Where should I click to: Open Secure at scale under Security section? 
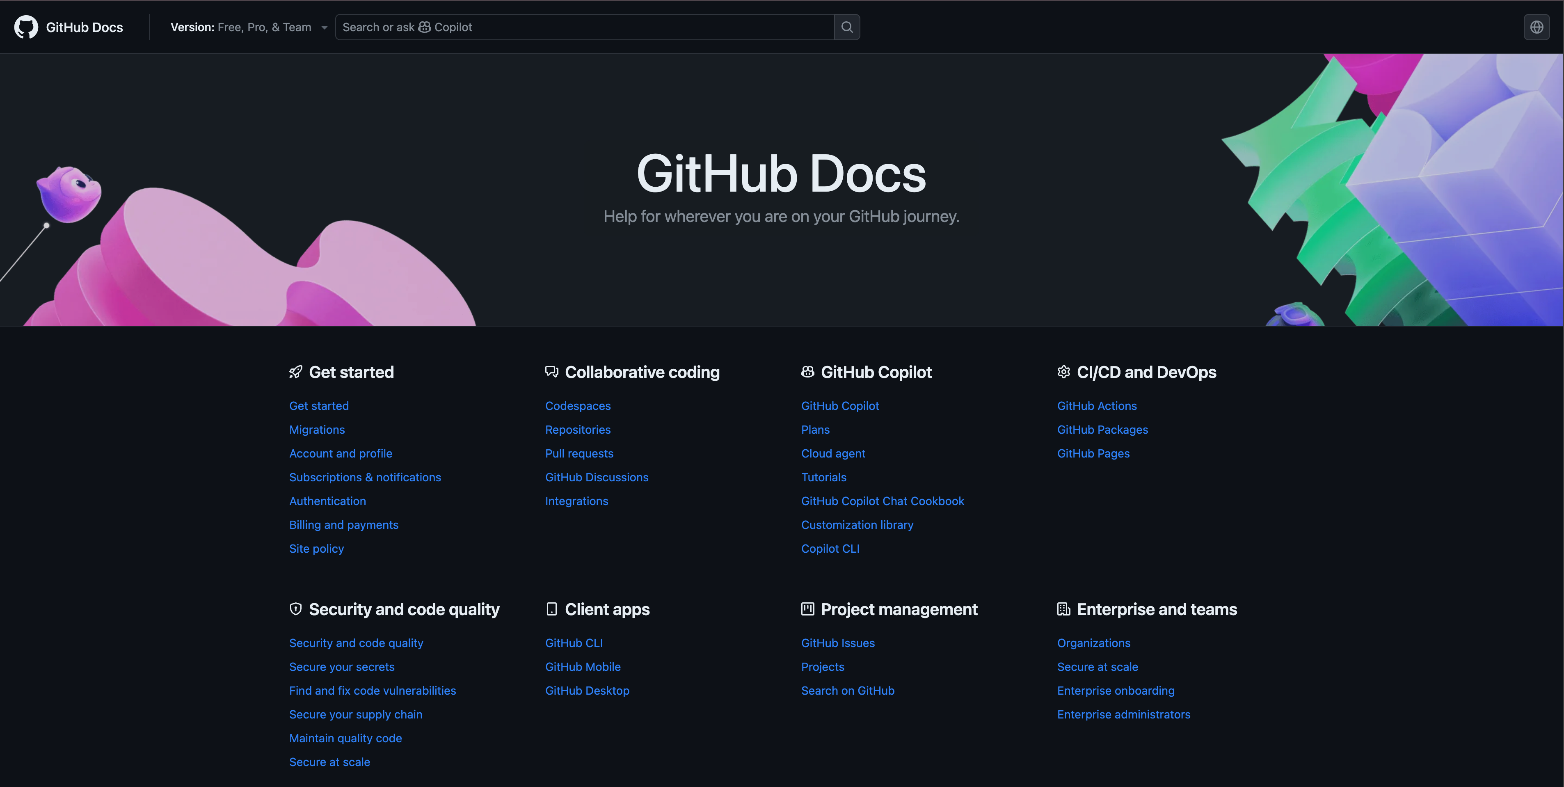[x=330, y=762]
